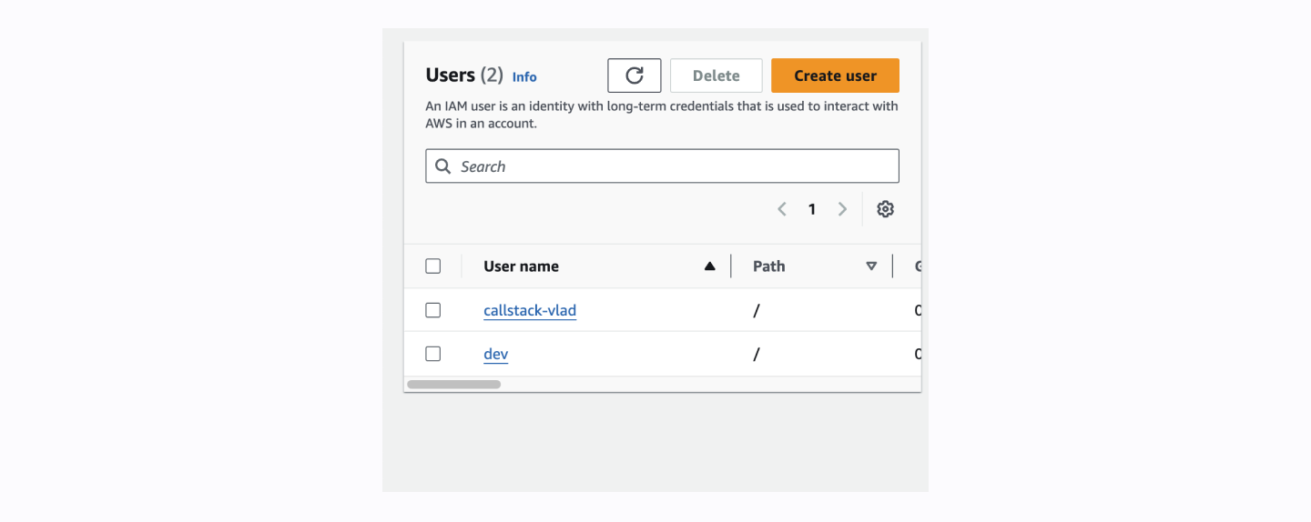Click the Path column header
The image size is (1311, 522).
(768, 266)
